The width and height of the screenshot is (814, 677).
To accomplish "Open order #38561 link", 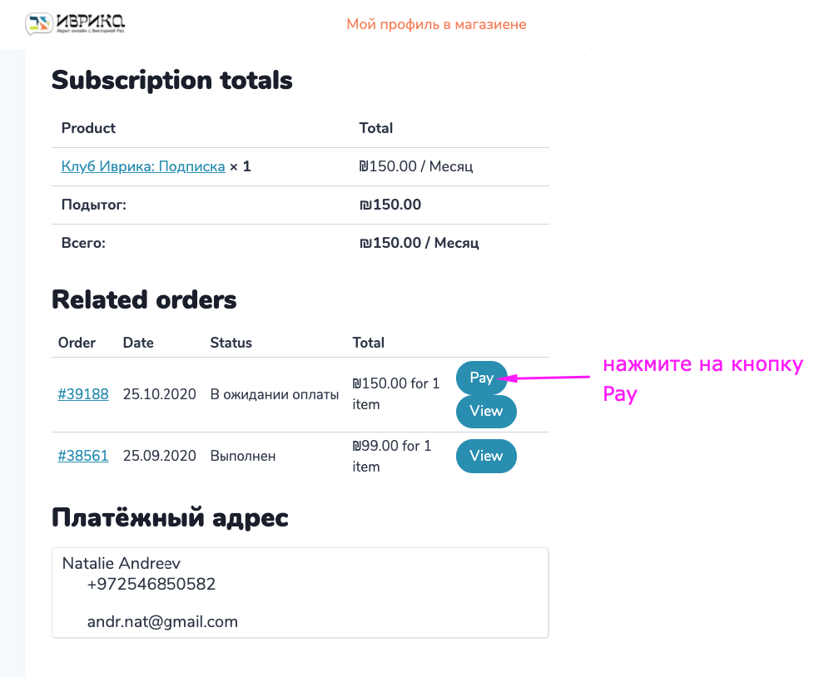I will (x=83, y=456).
